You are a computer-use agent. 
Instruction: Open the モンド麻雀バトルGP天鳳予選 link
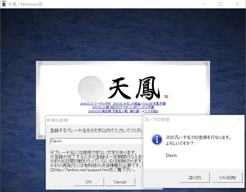coord(139,104)
